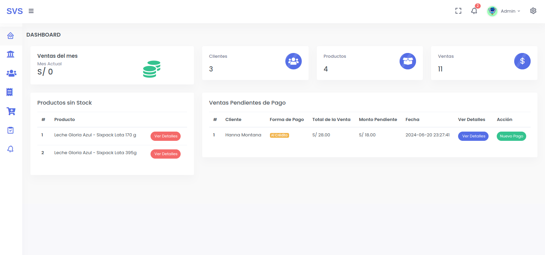545x255 pixels.
Task: Click the Clientes count 3
Action: [x=211, y=69]
